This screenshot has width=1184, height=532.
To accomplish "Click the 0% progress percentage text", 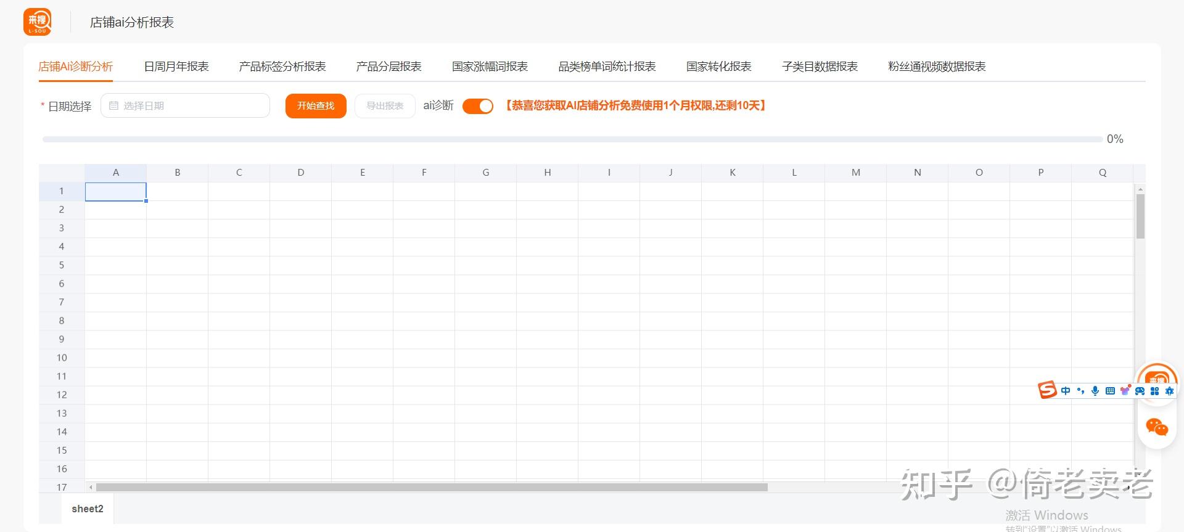I will [x=1115, y=139].
